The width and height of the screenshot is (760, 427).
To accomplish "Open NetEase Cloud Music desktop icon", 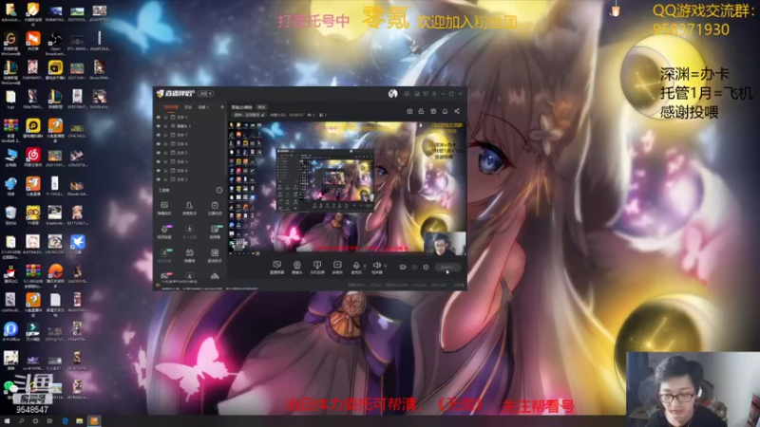I will [x=33, y=158].
